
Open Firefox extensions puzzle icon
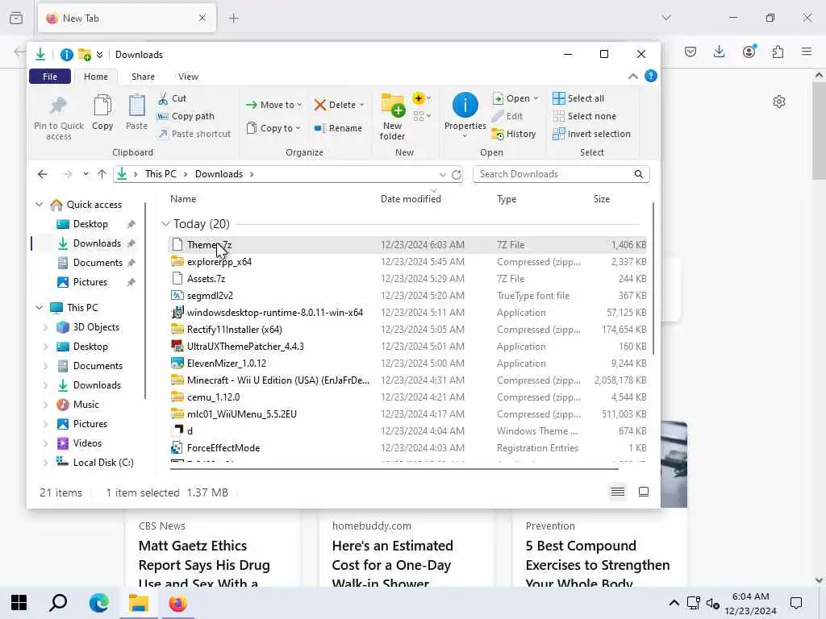[x=778, y=52]
